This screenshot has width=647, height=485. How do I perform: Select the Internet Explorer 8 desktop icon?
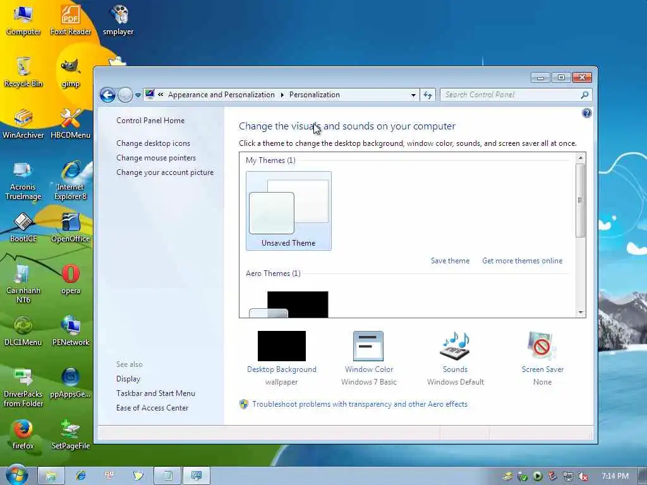click(x=71, y=181)
